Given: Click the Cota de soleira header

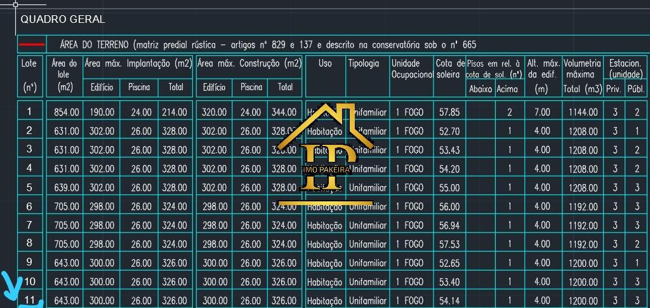Looking at the screenshot, I should pyautogui.click(x=450, y=69).
